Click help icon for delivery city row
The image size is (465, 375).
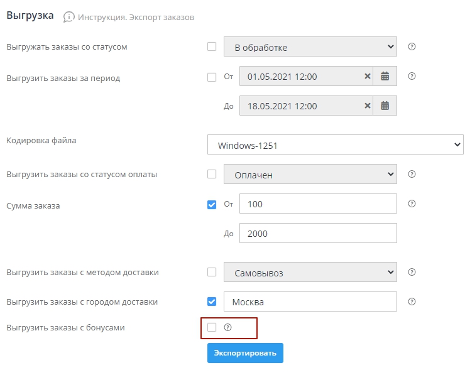[412, 302]
